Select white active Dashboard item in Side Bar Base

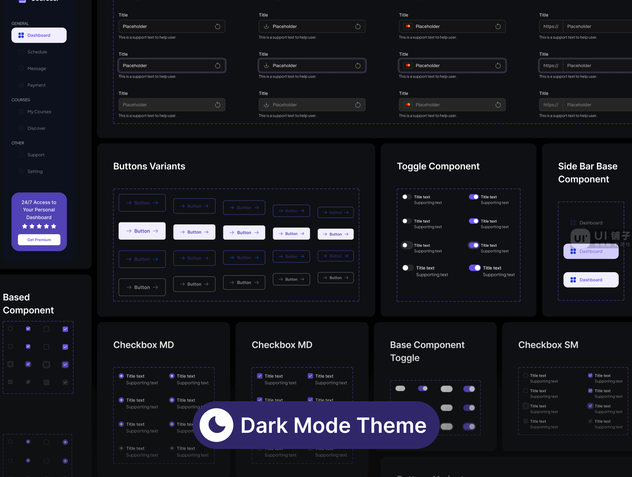point(591,280)
